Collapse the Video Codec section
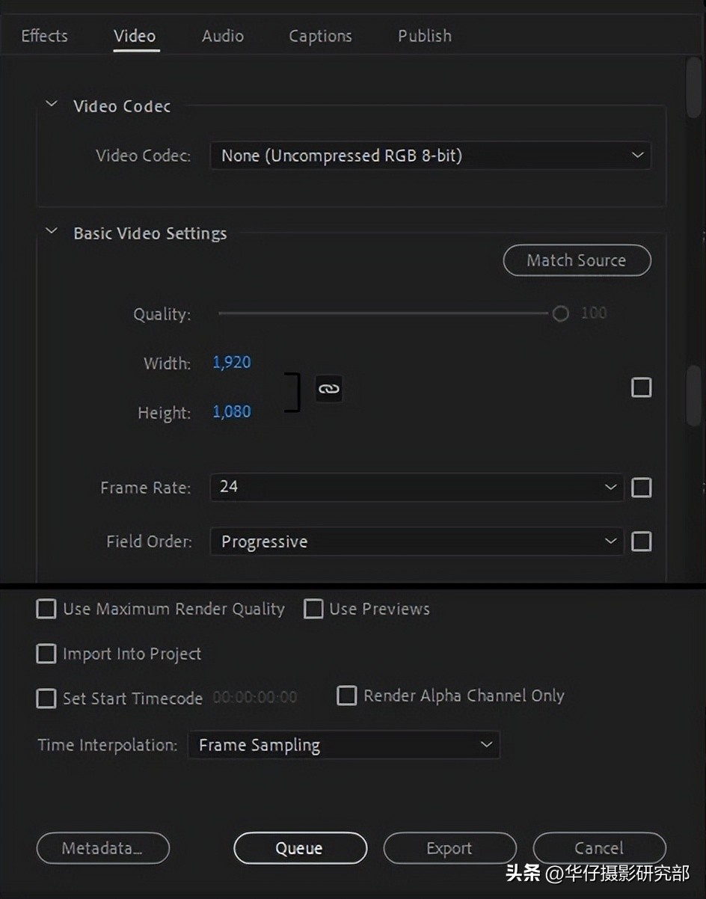 (x=52, y=105)
